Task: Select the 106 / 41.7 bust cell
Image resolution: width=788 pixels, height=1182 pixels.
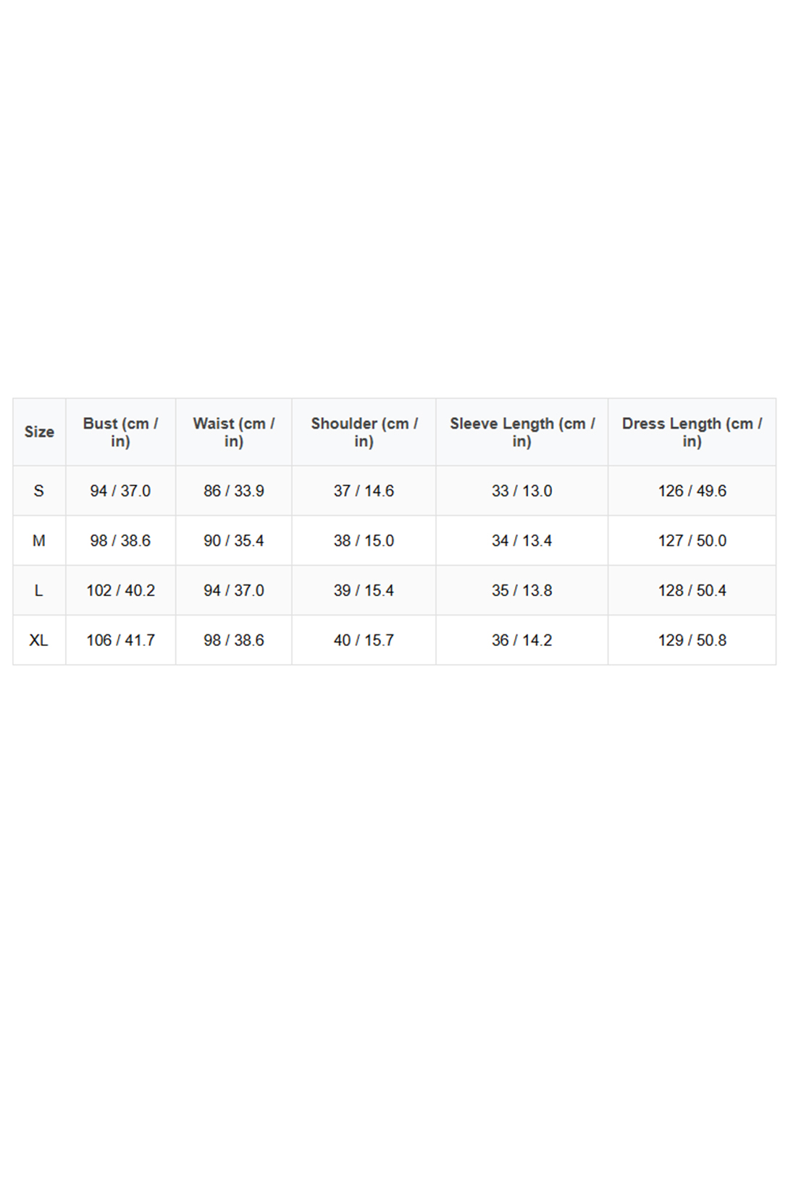Action: click(120, 641)
